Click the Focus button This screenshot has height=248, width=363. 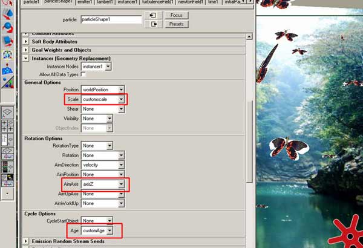(x=177, y=15)
